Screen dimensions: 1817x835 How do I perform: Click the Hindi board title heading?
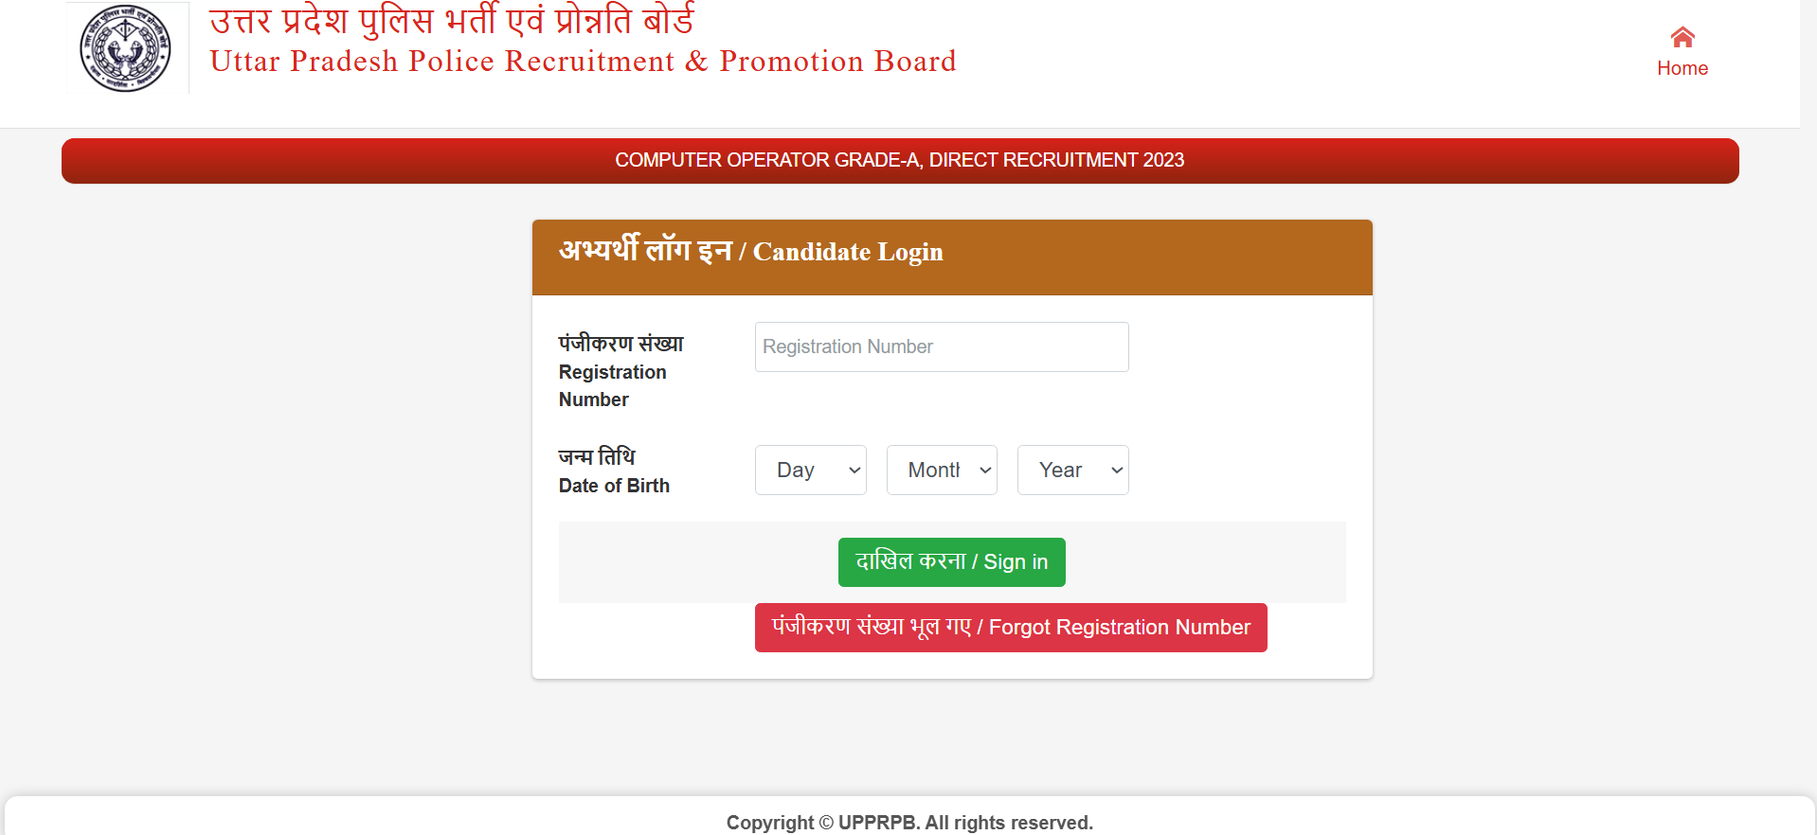pyautogui.click(x=451, y=19)
